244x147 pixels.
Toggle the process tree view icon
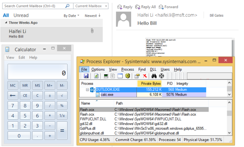[x=113, y=76]
